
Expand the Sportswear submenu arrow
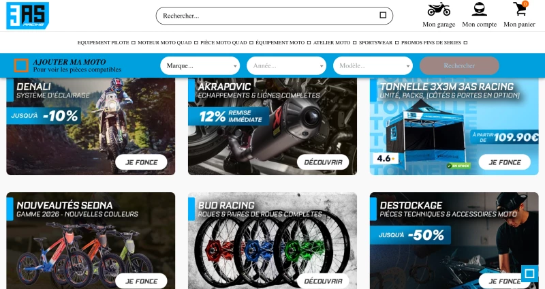tap(397, 43)
